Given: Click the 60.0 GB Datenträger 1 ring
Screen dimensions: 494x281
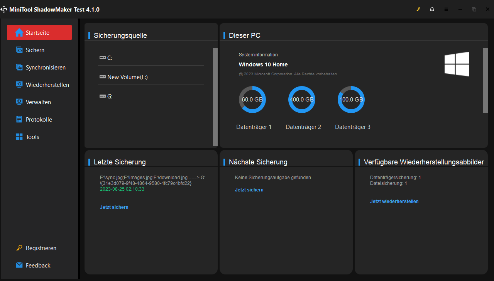Looking at the screenshot, I should point(252,100).
